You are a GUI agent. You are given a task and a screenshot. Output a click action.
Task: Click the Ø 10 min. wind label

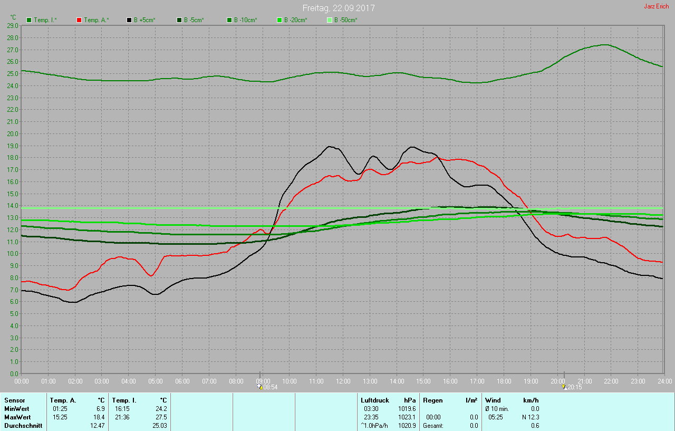pos(497,409)
